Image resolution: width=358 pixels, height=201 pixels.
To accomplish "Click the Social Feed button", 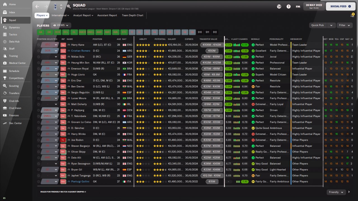I will click(x=340, y=6).
